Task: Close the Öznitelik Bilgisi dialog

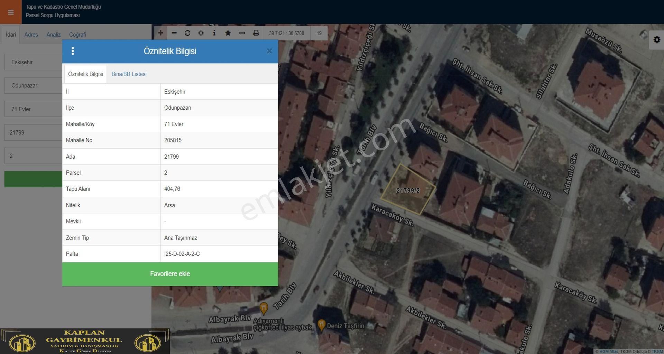Action: click(269, 51)
